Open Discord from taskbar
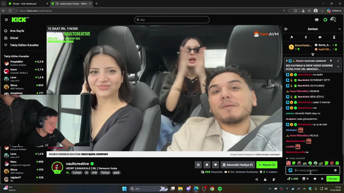Screen dimensions: 344x193 tap(188, 189)
